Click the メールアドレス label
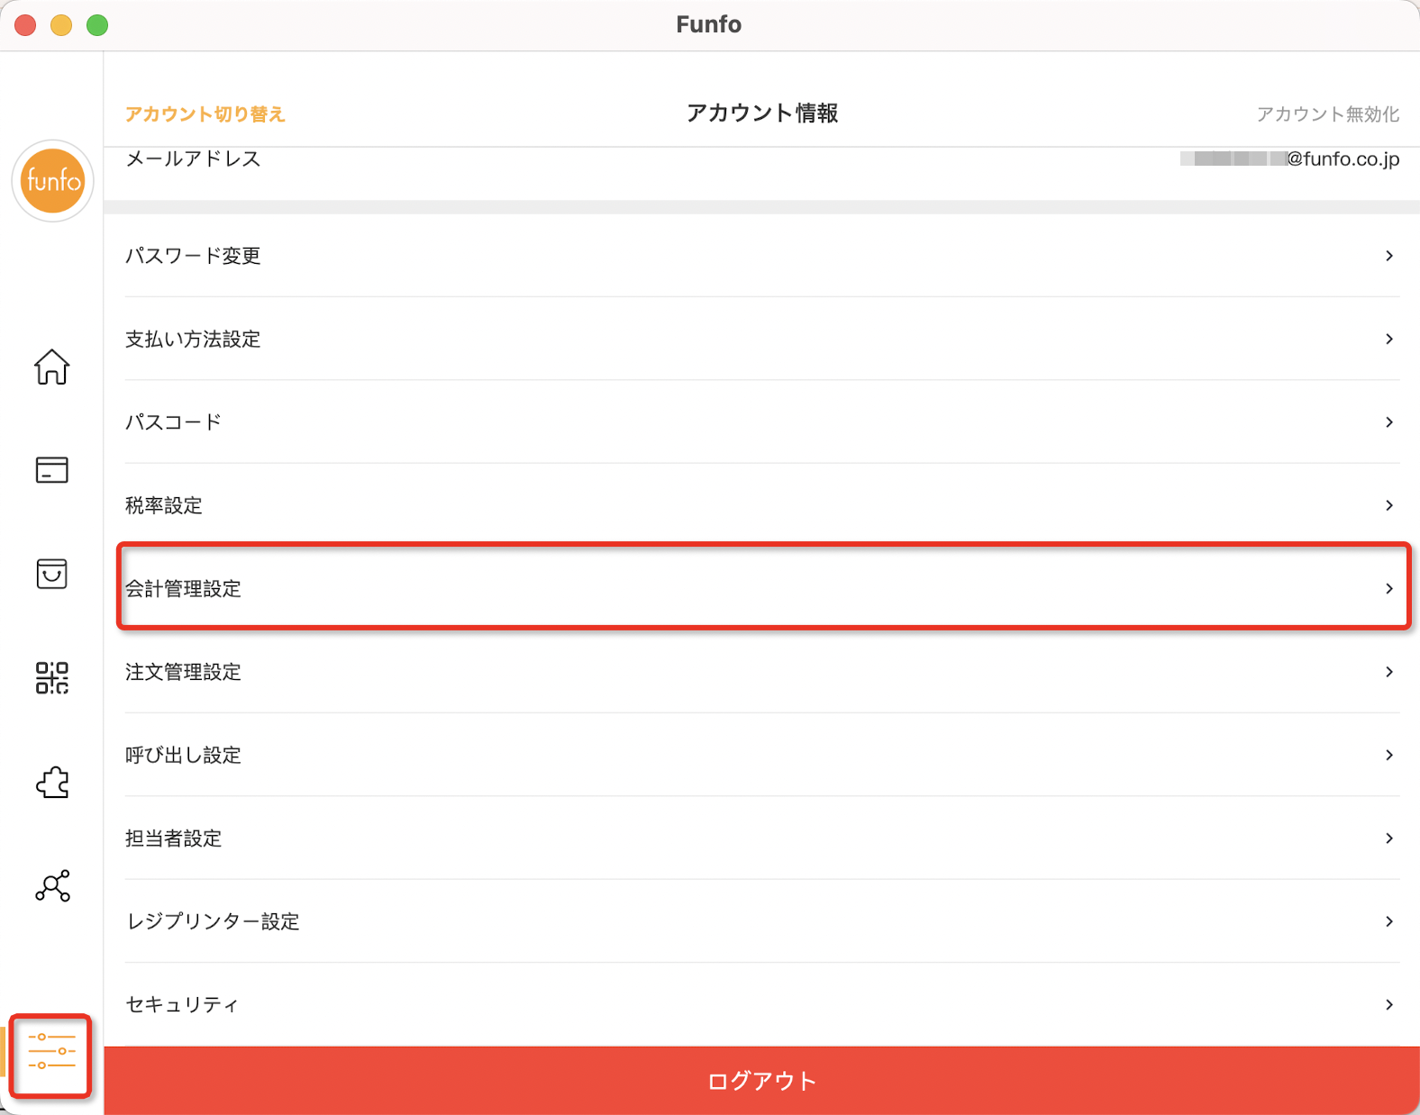The image size is (1420, 1115). (x=193, y=159)
